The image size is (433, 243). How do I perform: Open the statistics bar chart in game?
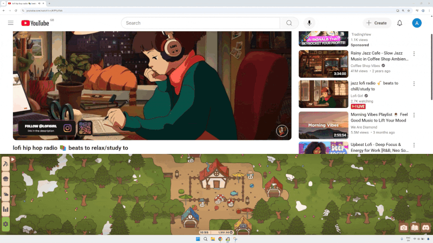click(5, 210)
